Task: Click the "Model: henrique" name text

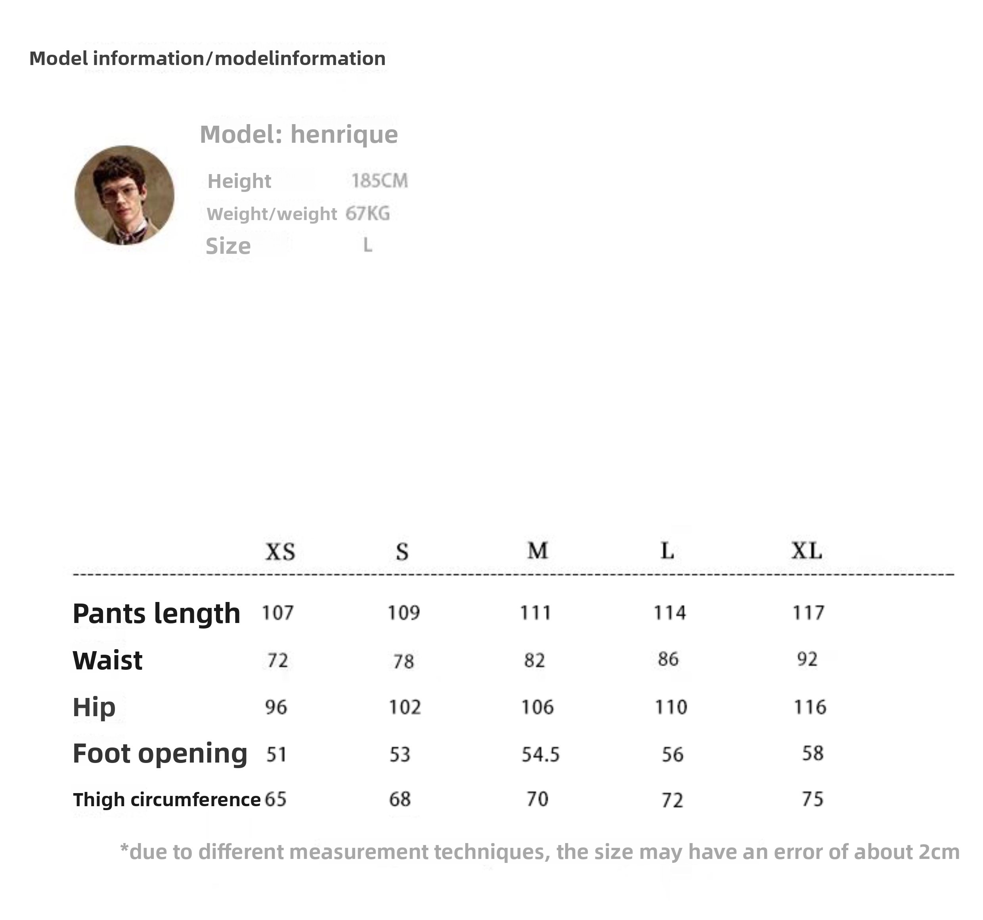Action: (x=298, y=134)
